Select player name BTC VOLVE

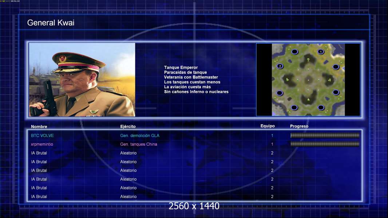coord(42,136)
